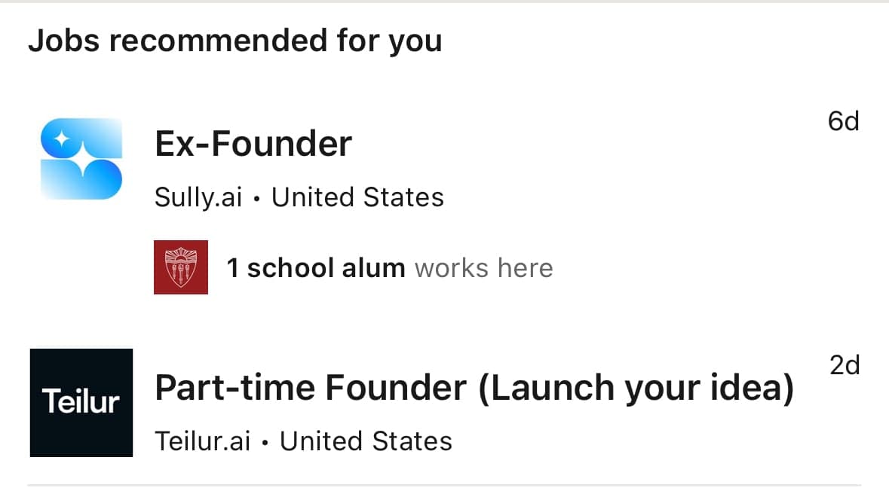This screenshot has height=500, width=889.
Task: Select the school alum avatar thumbnail
Action: tap(181, 267)
